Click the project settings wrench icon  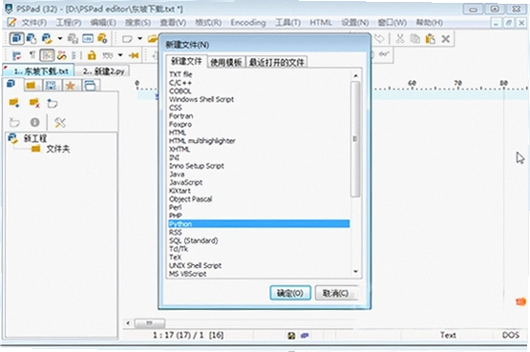[60, 122]
